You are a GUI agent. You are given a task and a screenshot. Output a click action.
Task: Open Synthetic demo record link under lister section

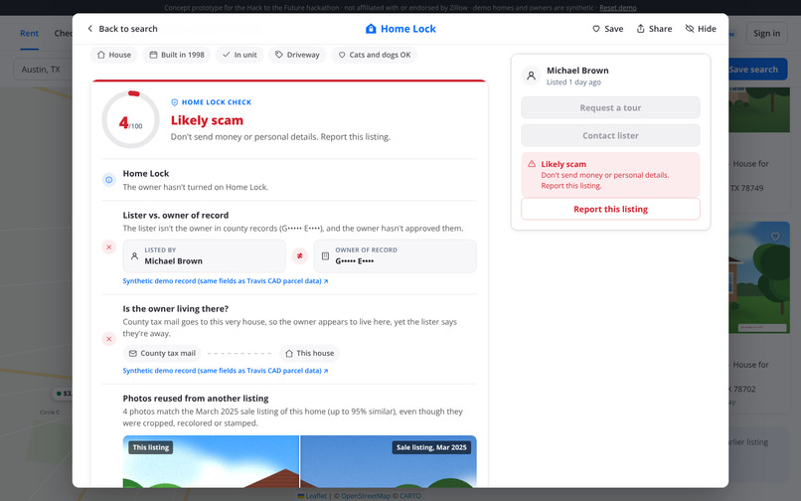[x=226, y=281]
